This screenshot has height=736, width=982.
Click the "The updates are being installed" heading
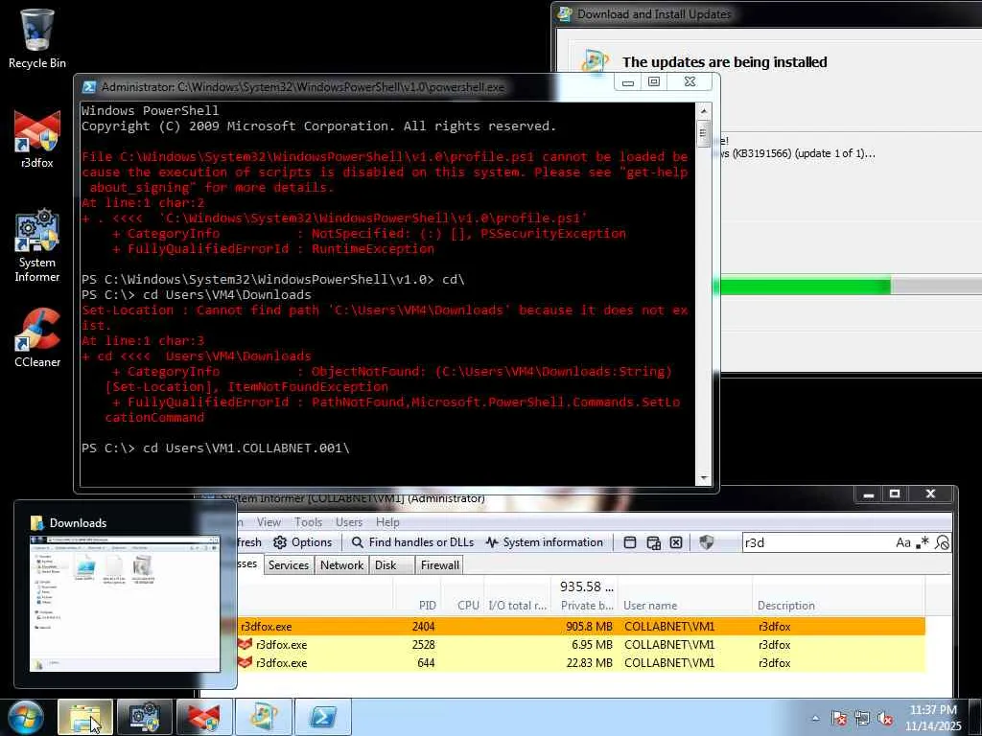click(x=724, y=62)
